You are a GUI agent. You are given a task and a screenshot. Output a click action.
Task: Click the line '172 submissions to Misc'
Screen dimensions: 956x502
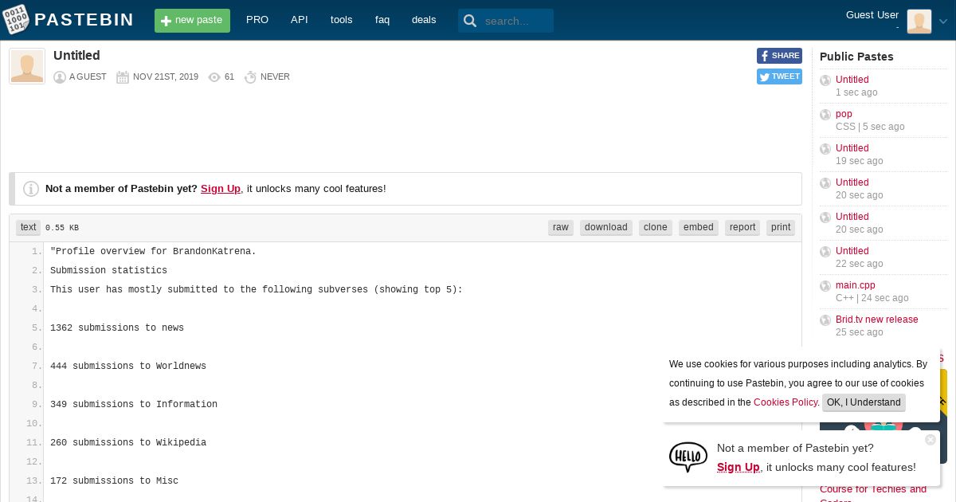pos(115,481)
